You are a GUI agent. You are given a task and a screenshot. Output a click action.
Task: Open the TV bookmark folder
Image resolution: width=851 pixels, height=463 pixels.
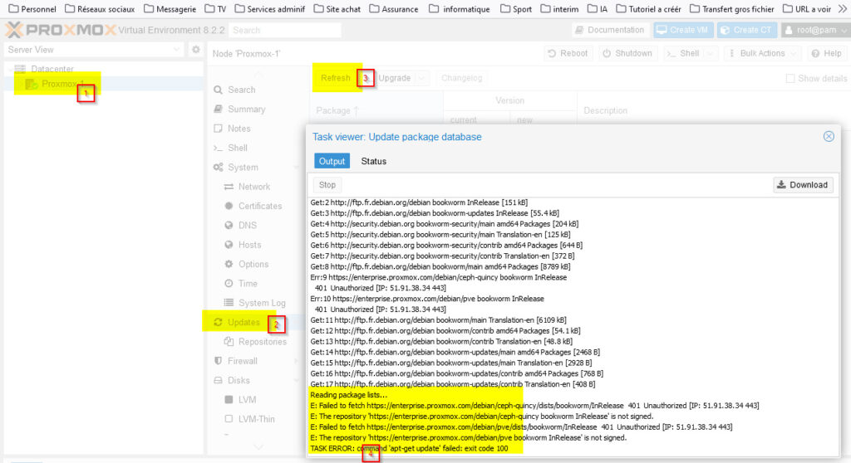[215, 9]
